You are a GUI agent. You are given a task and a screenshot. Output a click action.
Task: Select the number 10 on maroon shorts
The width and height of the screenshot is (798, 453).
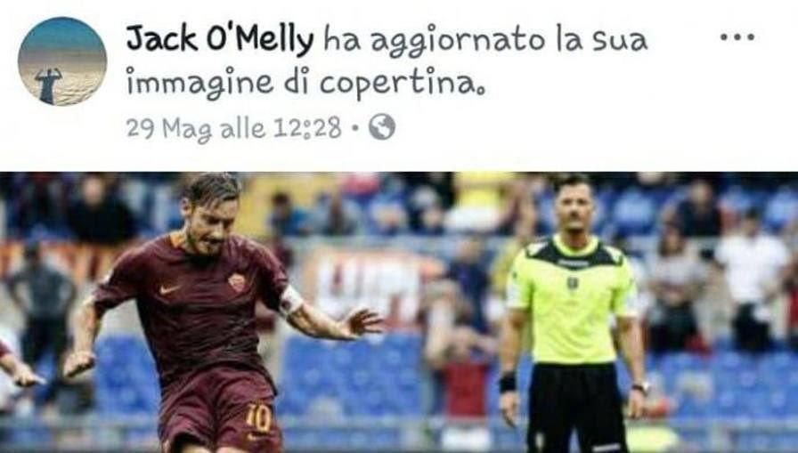258,419
